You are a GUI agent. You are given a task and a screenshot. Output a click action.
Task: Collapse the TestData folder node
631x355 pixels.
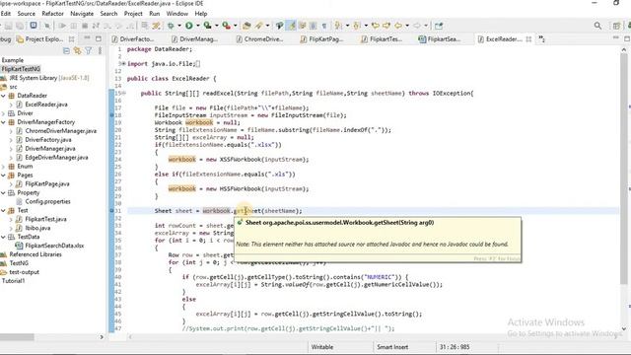coord(3,237)
